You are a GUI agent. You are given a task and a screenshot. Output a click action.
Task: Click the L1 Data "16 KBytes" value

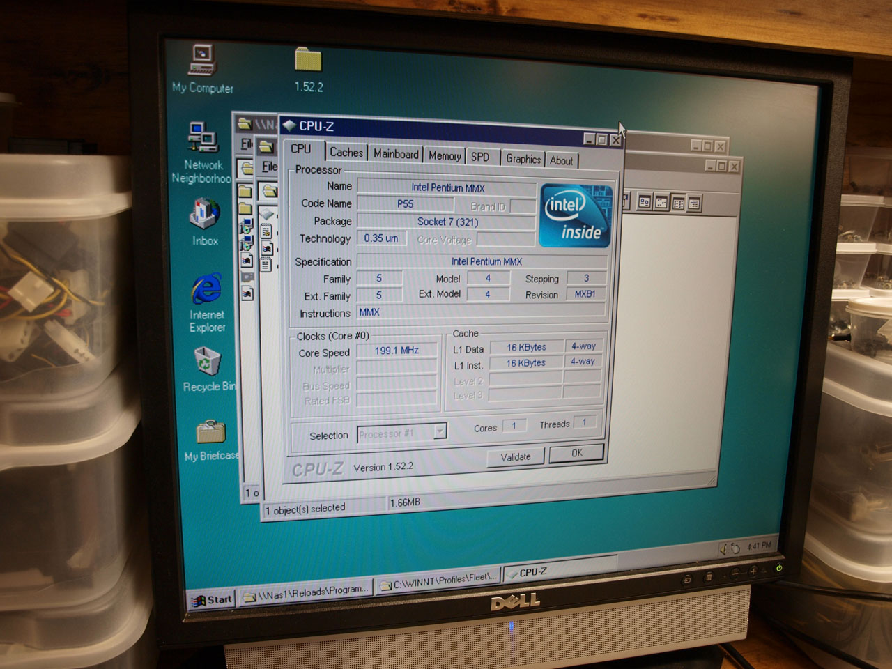526,347
